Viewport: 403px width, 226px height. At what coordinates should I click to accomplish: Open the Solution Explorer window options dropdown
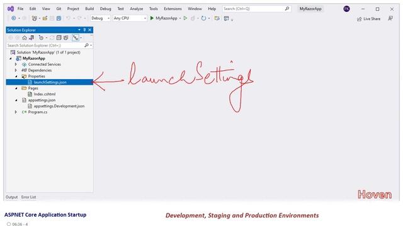79,30
